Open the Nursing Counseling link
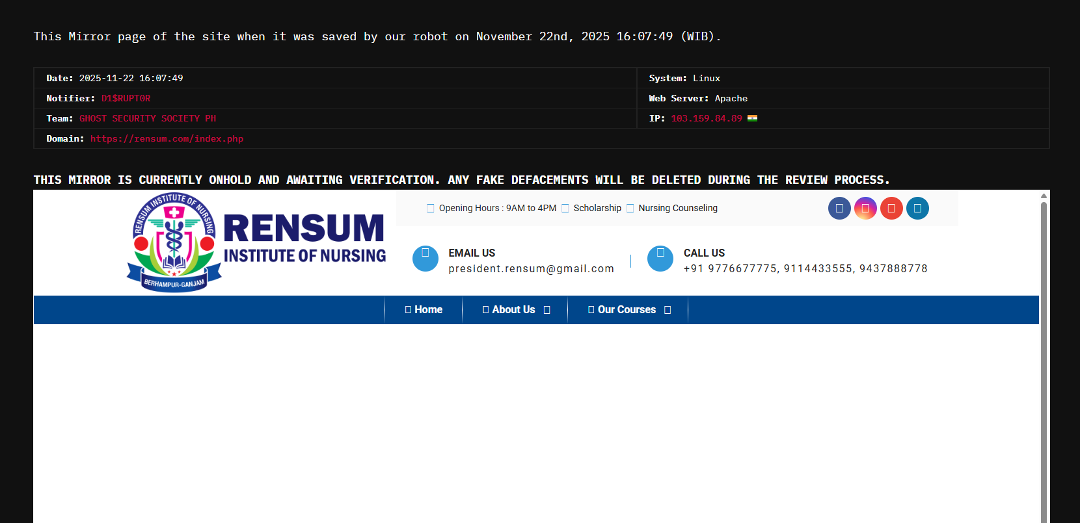 (x=677, y=209)
